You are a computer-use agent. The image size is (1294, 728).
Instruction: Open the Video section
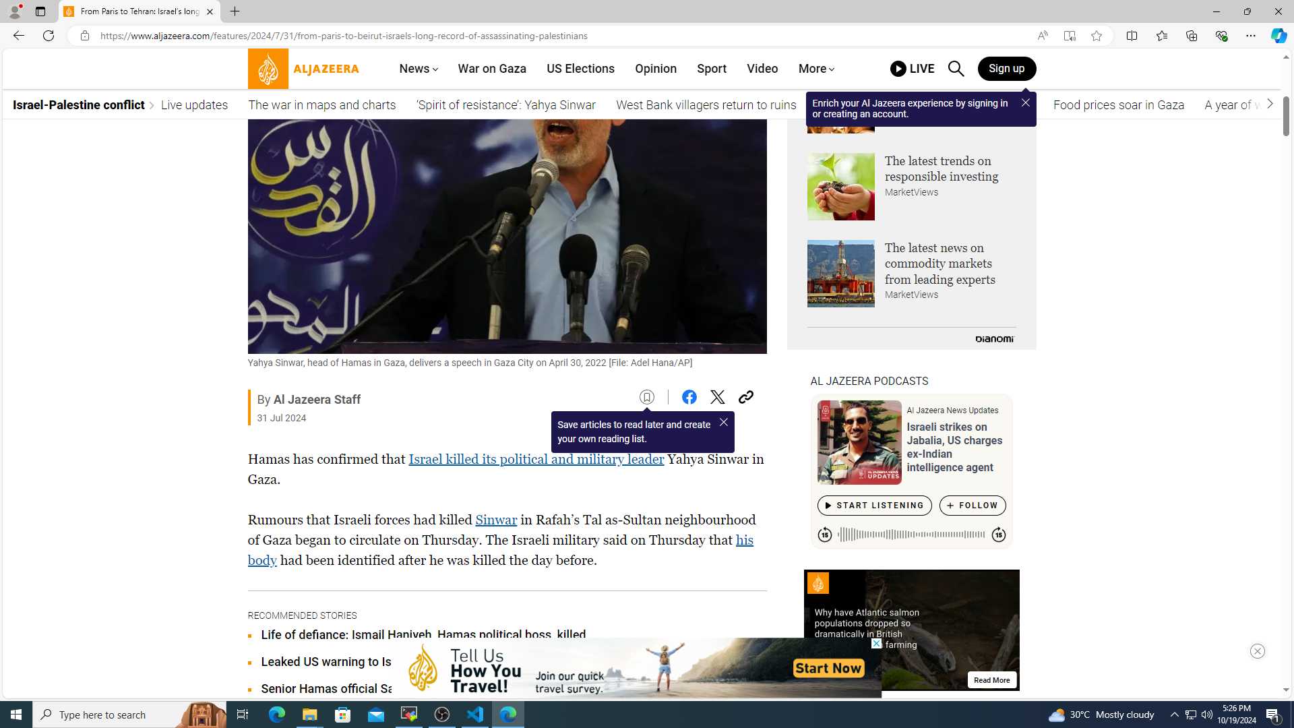(x=762, y=69)
